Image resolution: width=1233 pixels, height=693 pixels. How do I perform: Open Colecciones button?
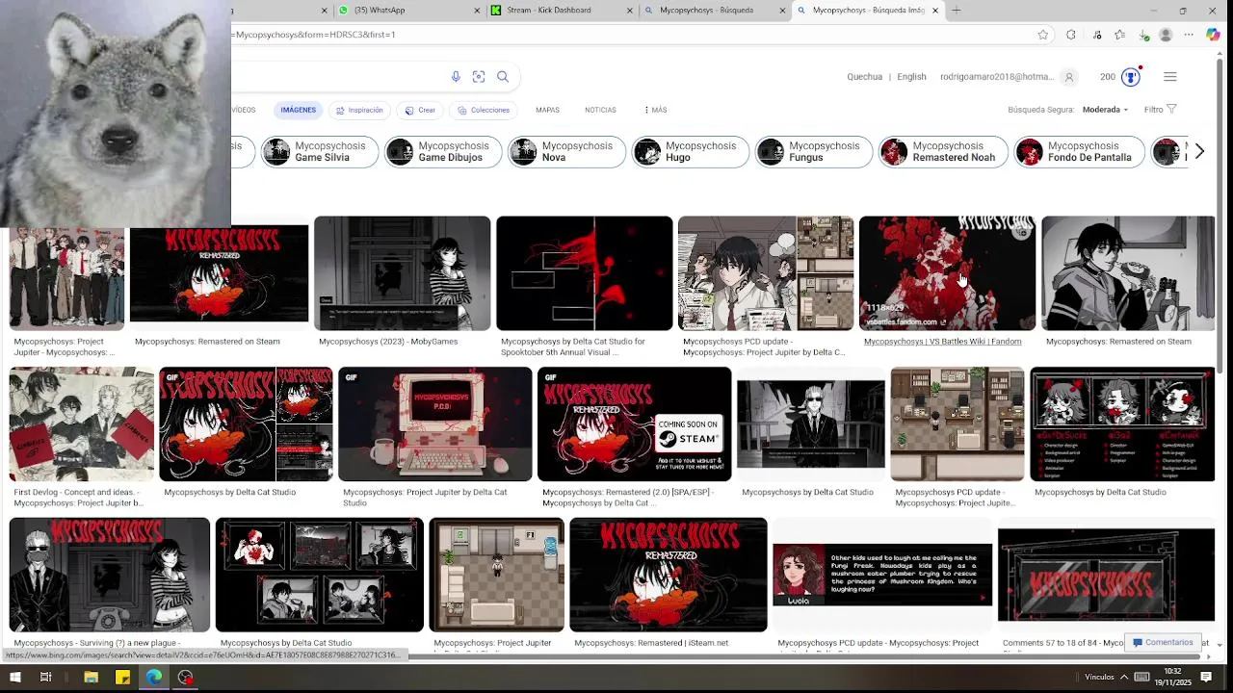click(484, 110)
